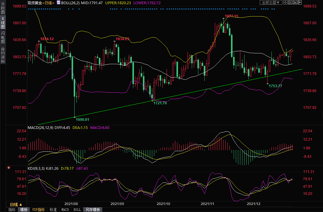323x212 pixels.
Task: Click the expand-right panel icon
Action: [x=300, y=3]
